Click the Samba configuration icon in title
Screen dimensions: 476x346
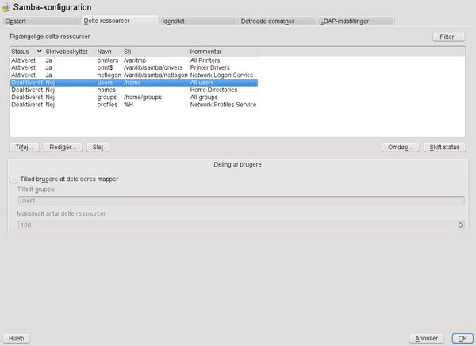6,7
